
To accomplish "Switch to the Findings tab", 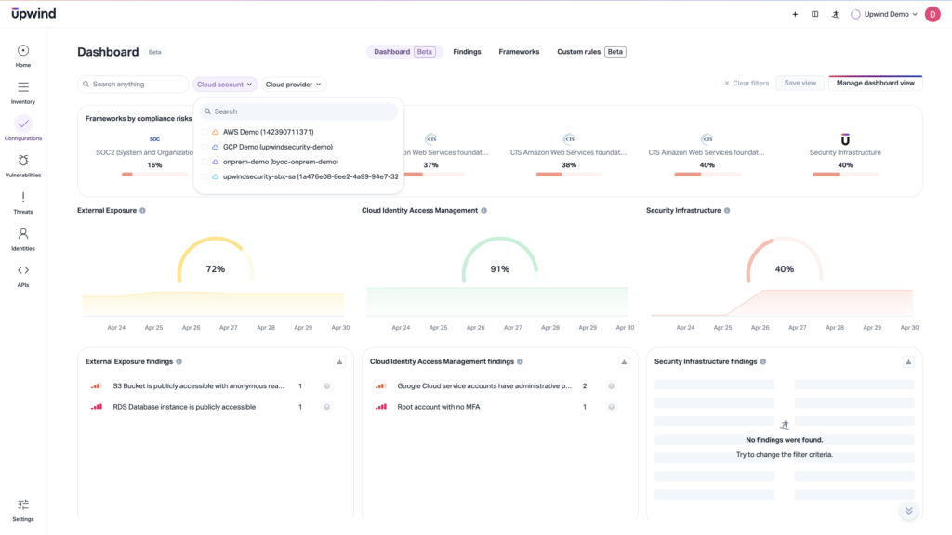I will click(x=467, y=51).
